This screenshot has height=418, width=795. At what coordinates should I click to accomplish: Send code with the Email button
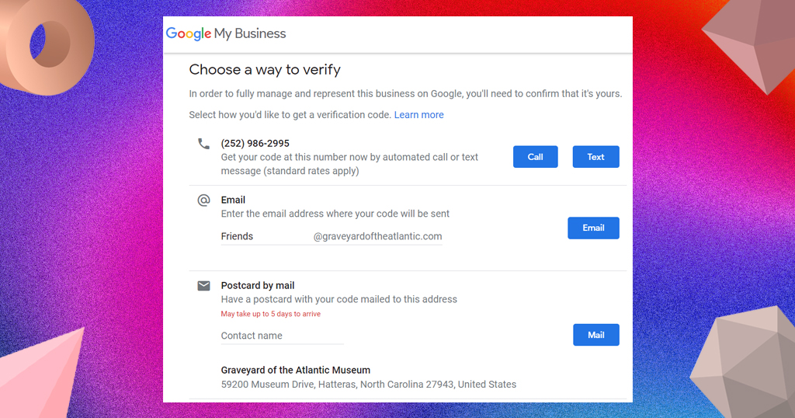[x=593, y=228]
